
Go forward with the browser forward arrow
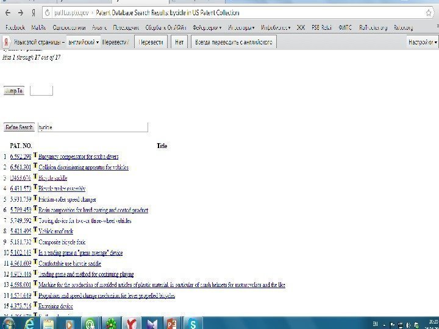point(21,13)
